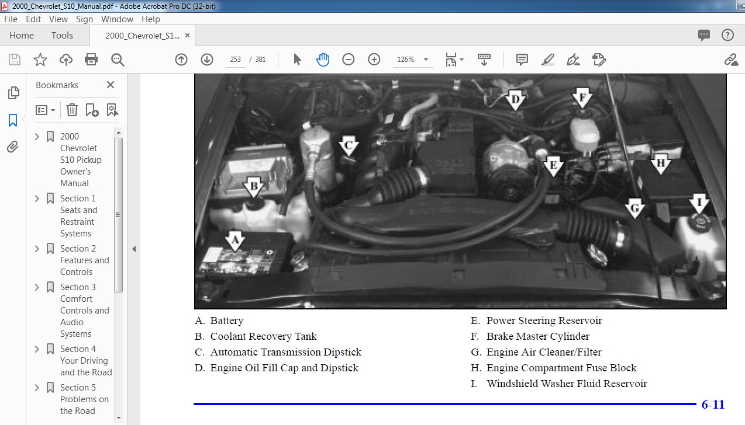Click the upload to cloud icon
The width and height of the screenshot is (745, 425).
tap(66, 60)
